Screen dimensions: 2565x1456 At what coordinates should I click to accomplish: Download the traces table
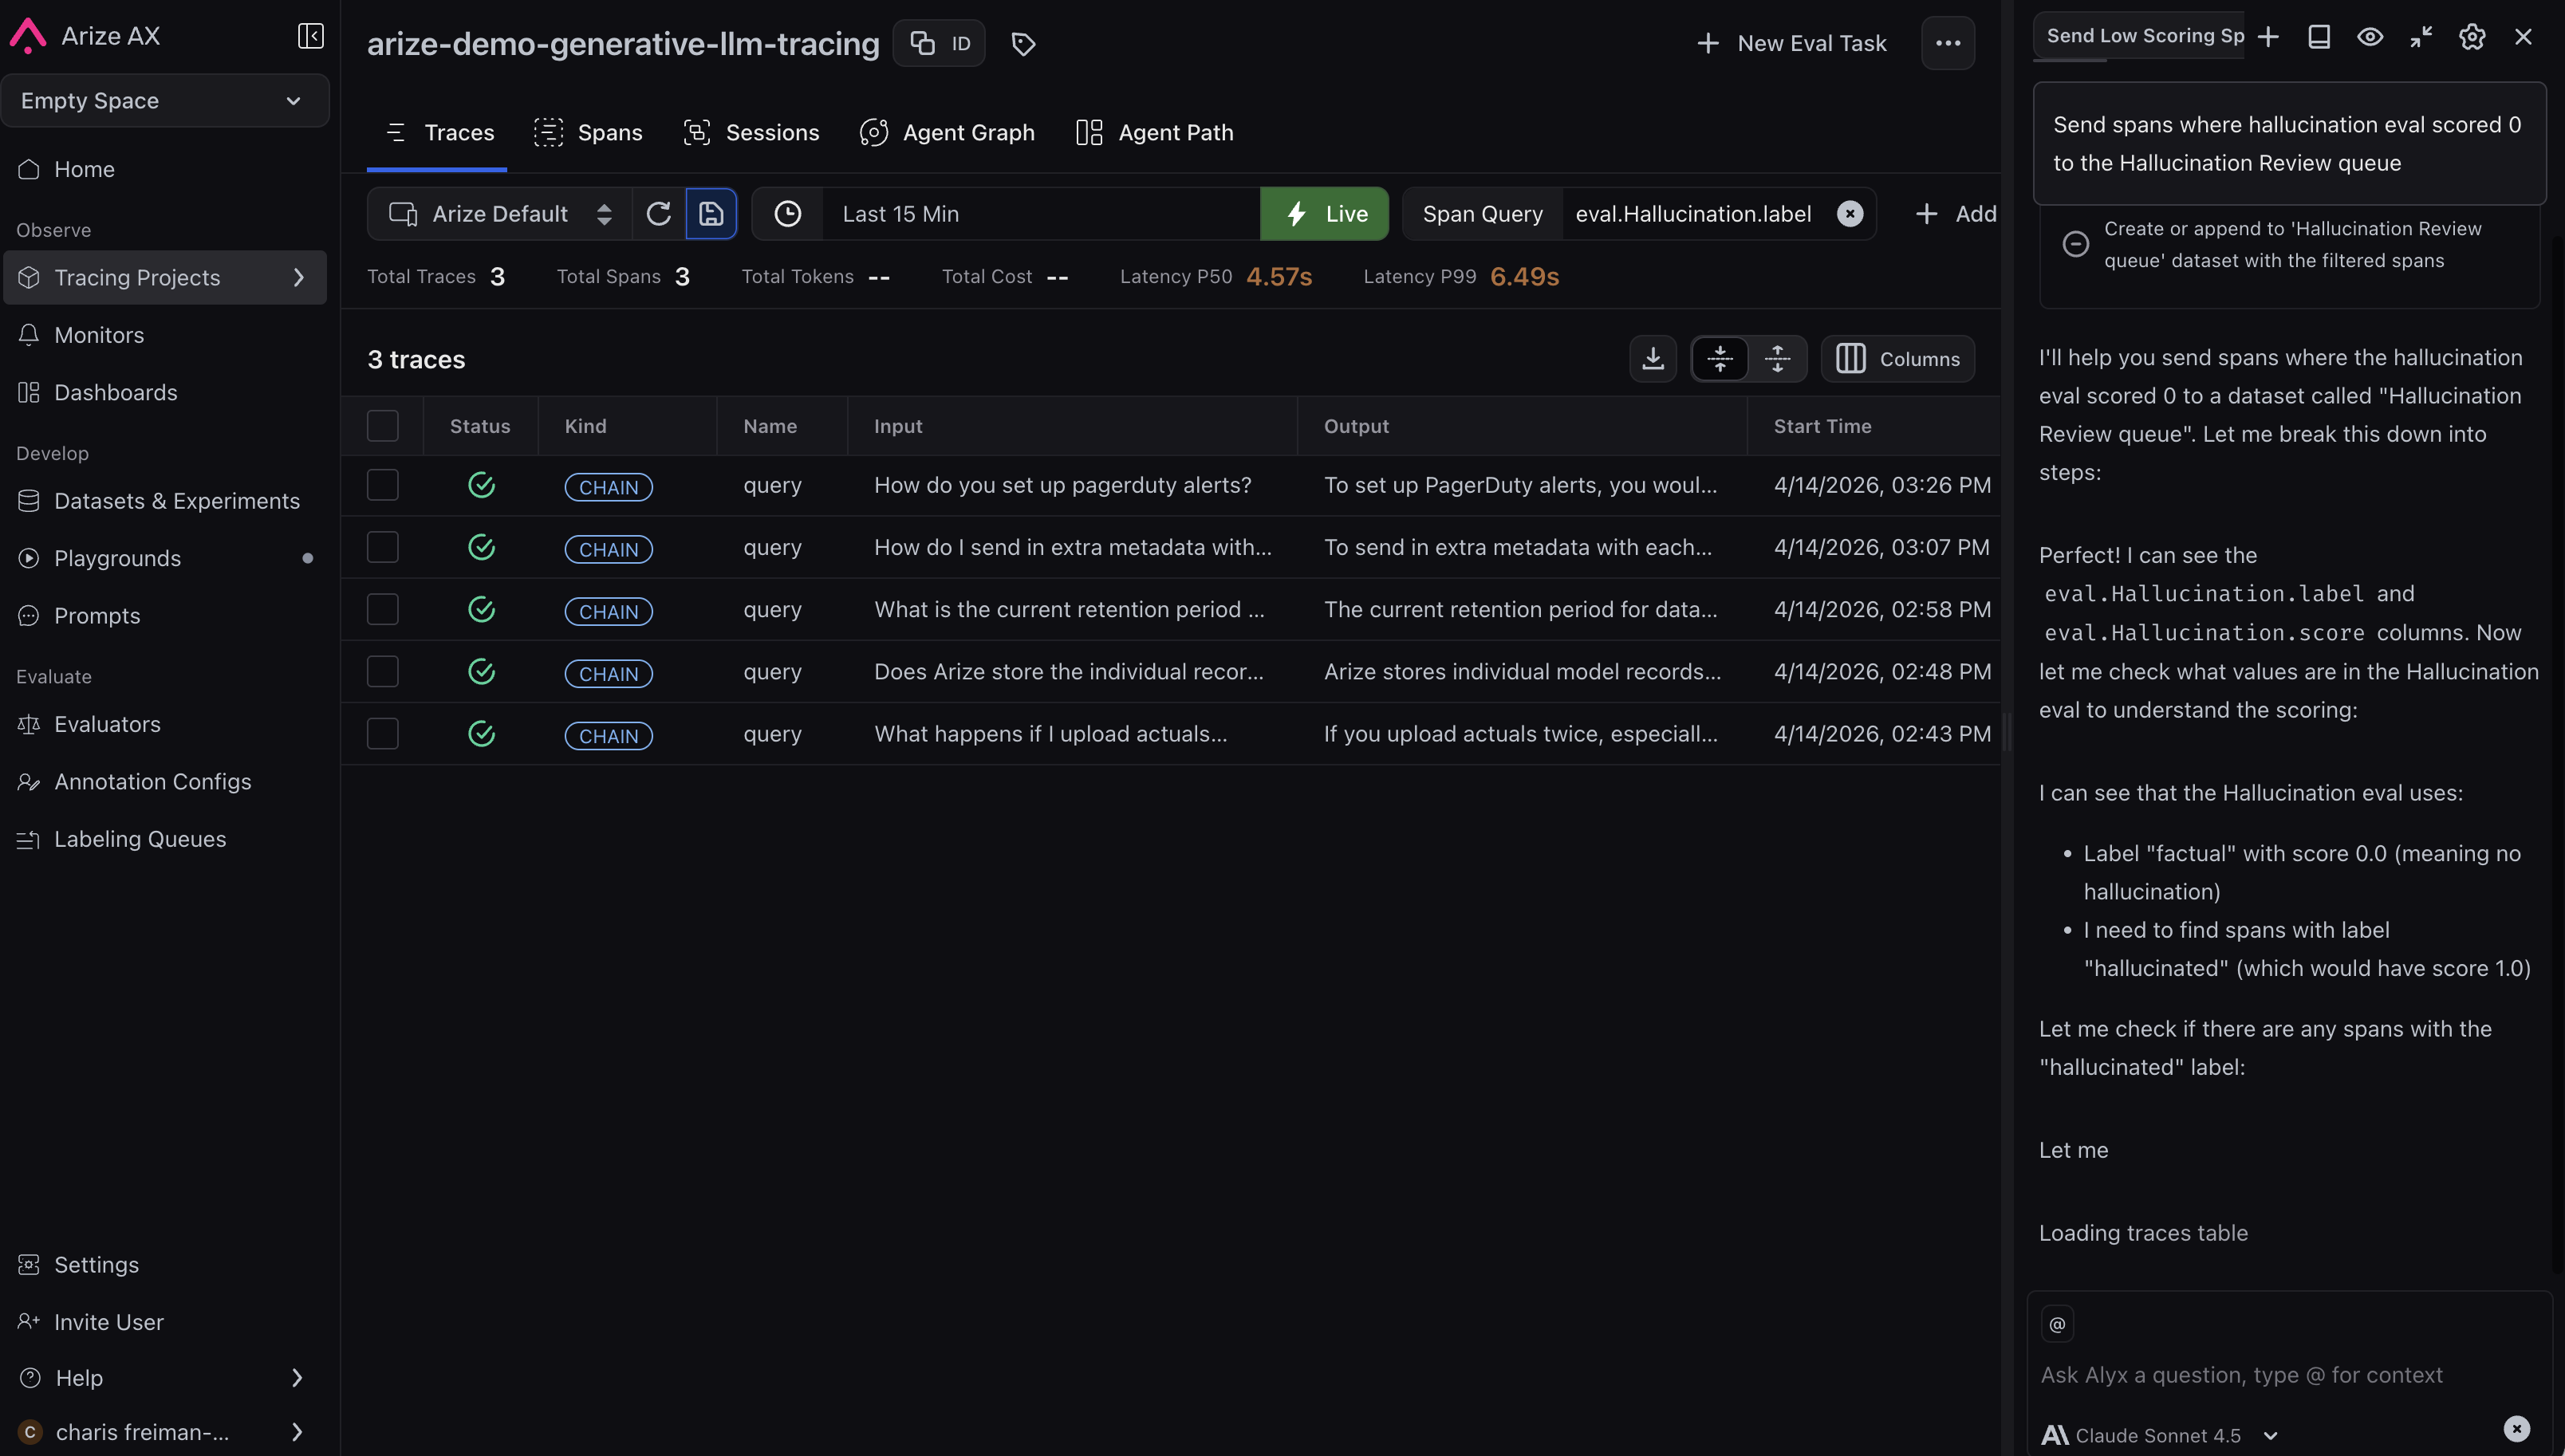(x=1652, y=359)
